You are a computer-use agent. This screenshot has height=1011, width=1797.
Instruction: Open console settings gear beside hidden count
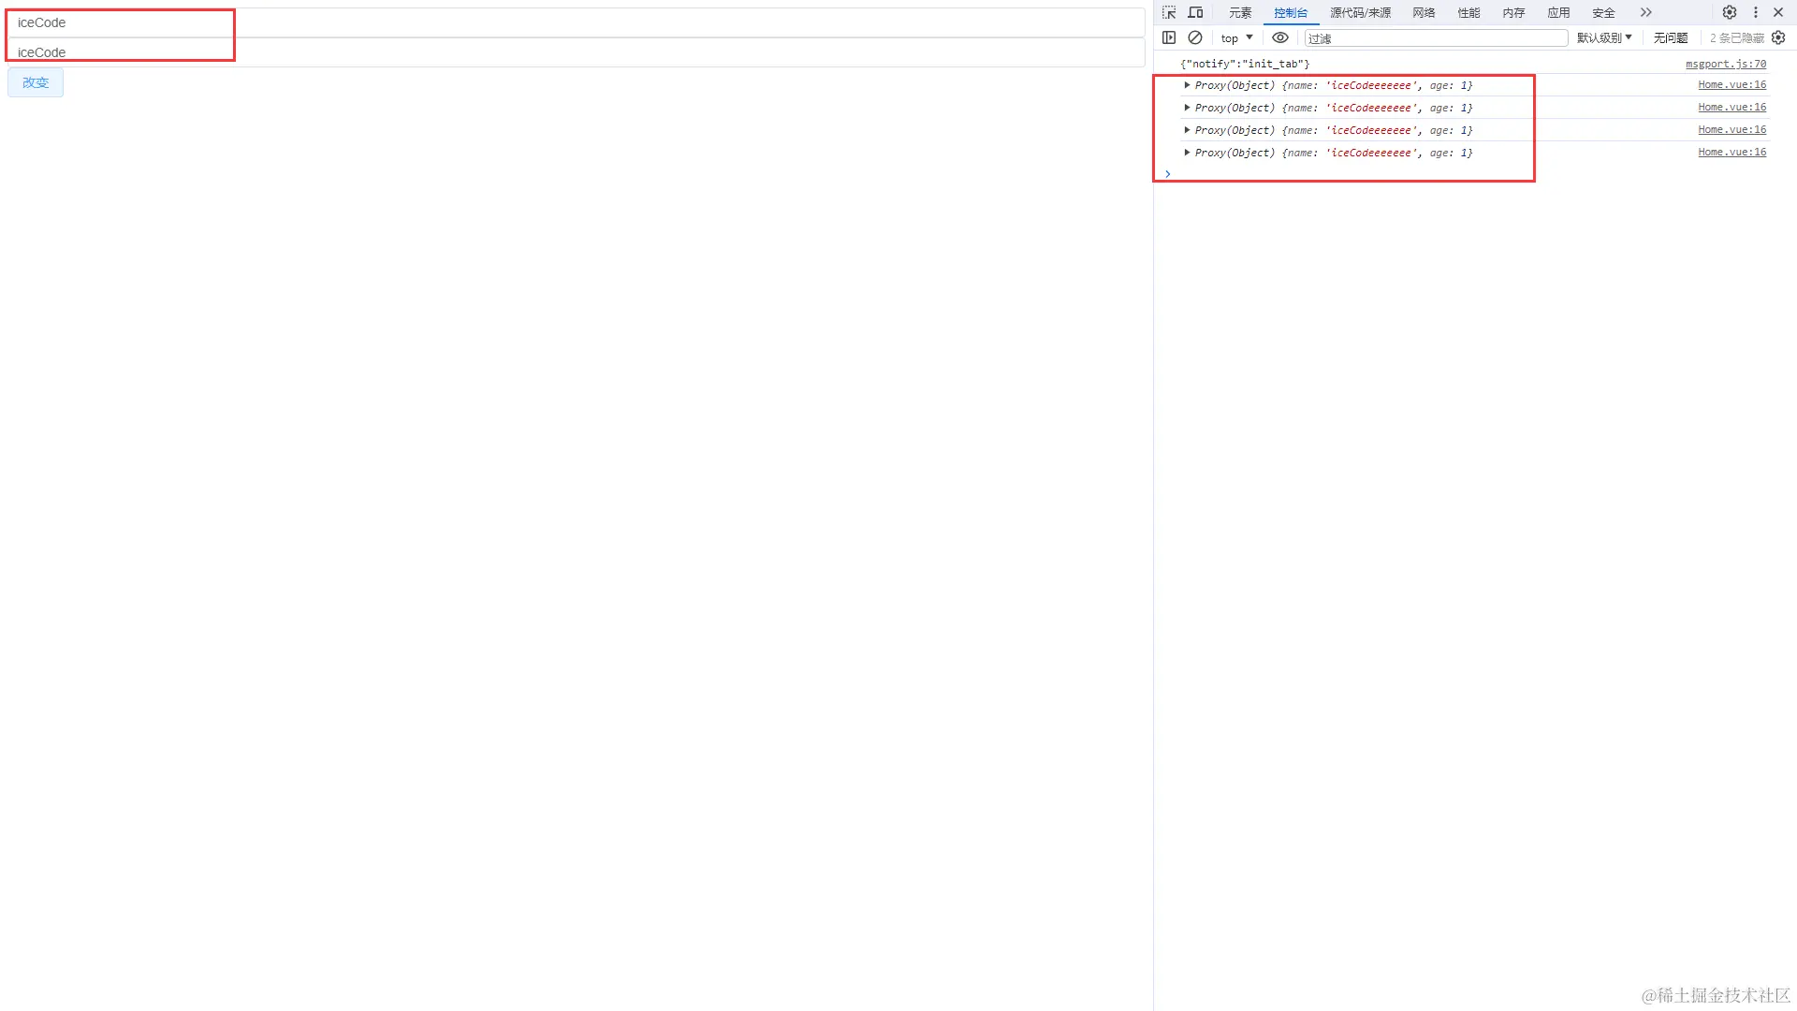tap(1778, 37)
